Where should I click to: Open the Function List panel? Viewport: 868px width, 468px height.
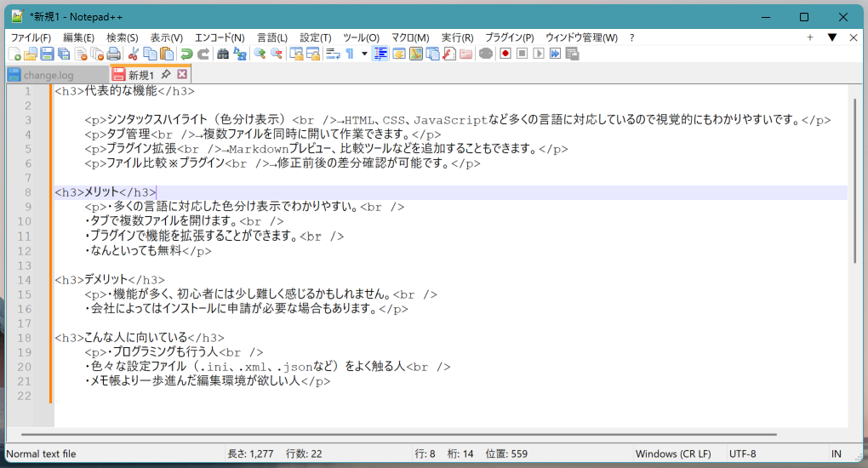point(449,54)
